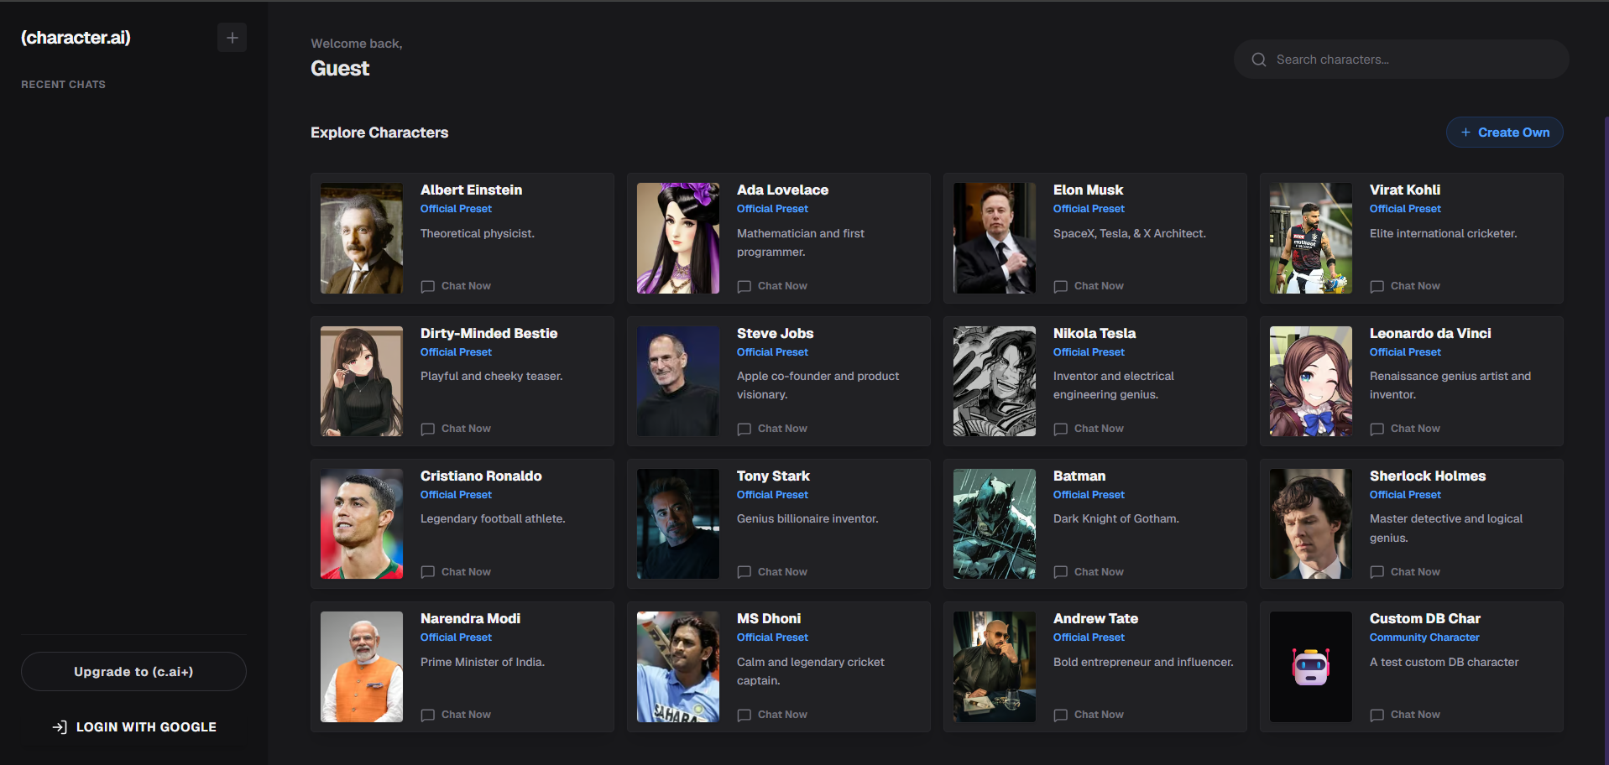Select Andrew Tate's photo thumbnail

[995, 667]
